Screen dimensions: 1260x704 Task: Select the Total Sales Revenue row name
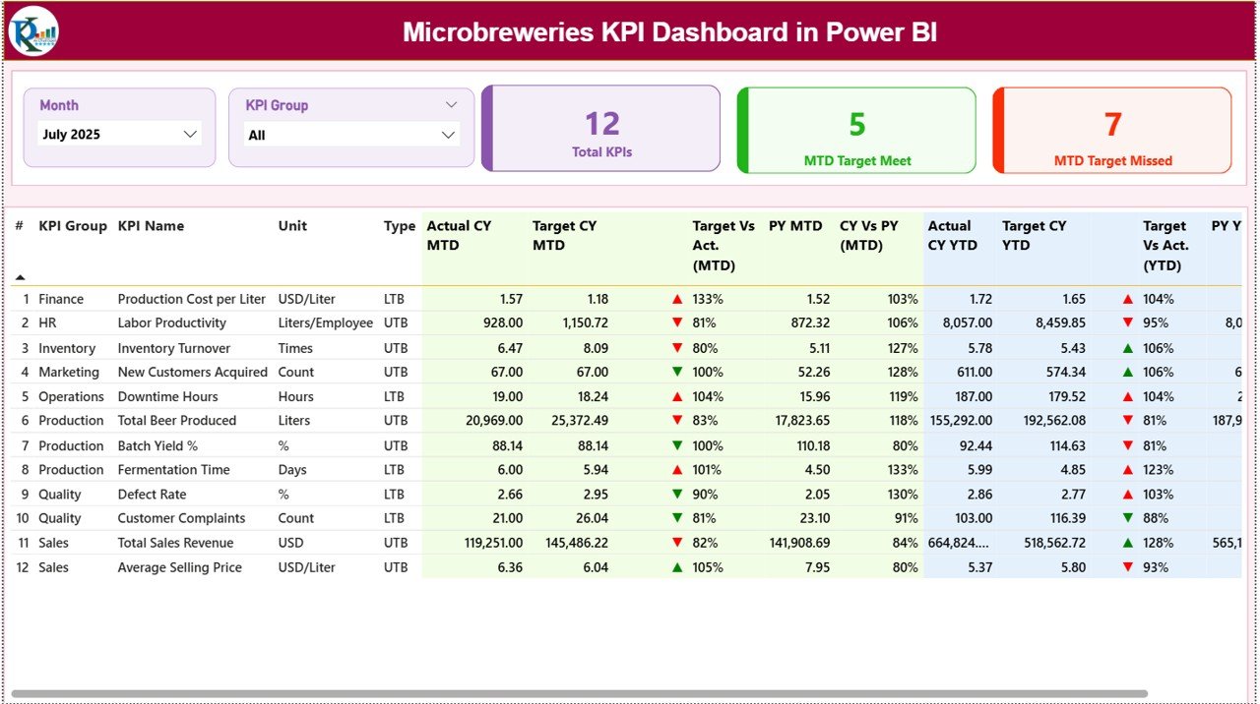point(175,543)
